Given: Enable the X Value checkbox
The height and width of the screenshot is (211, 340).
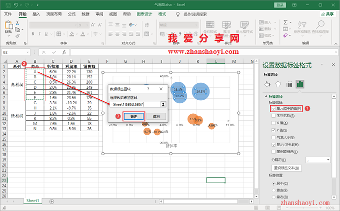Looking at the screenshot, I should pos(273,123).
